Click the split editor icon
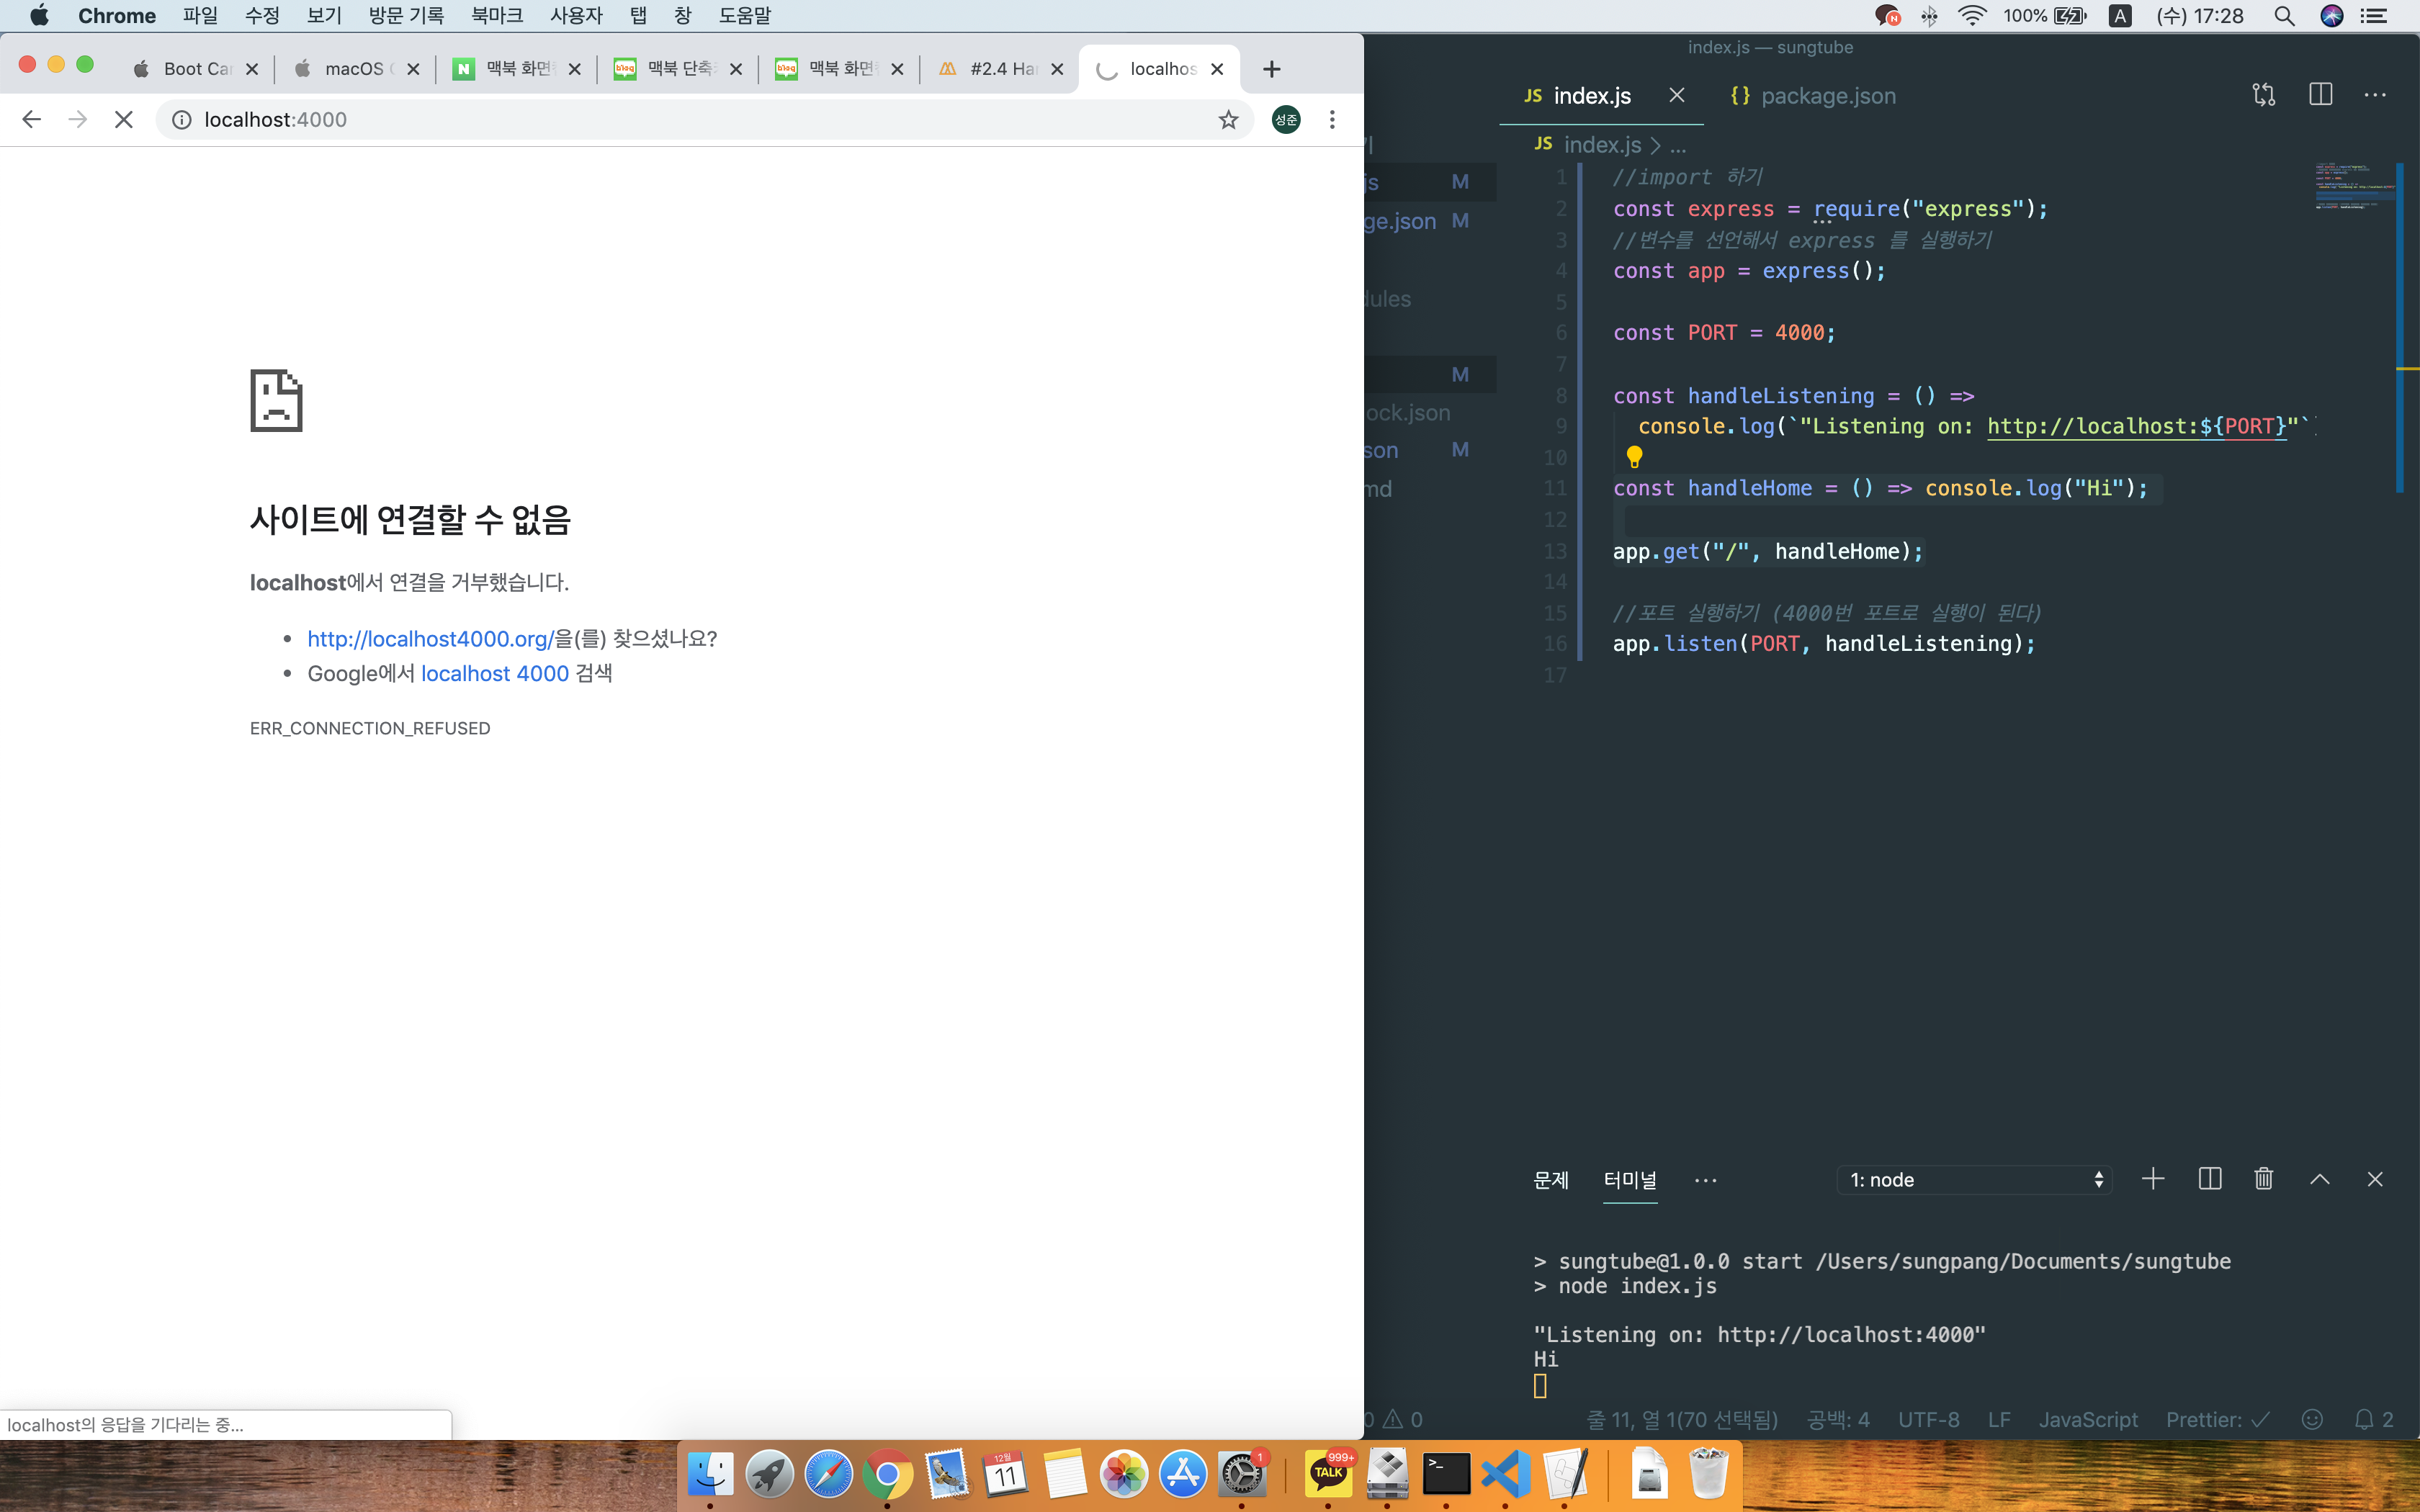Screen dimensions: 2420x1512 click(2320, 95)
